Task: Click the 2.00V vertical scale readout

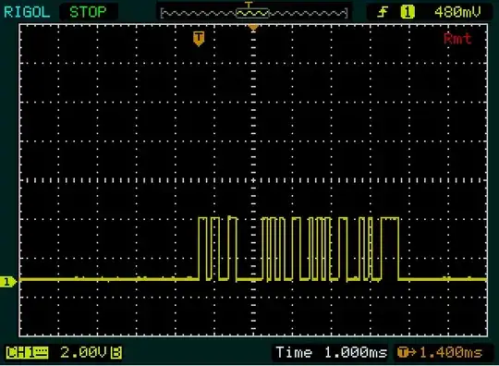Action: (x=83, y=353)
